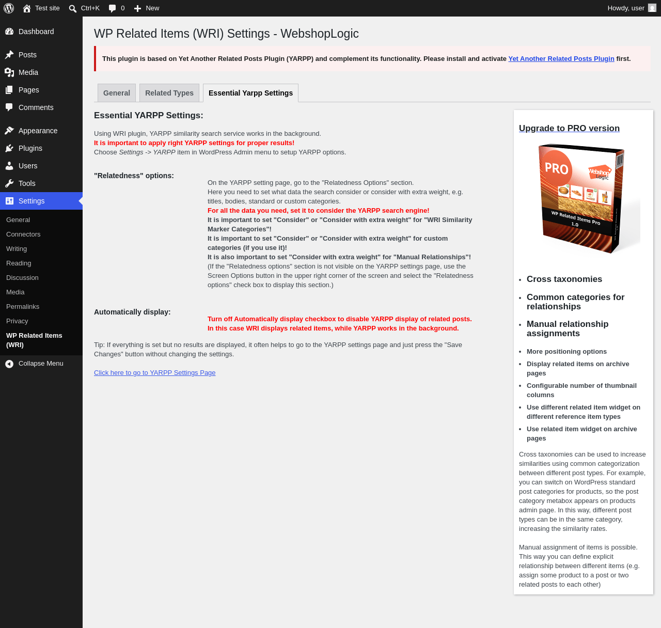
Task: Click the Collapse Menu label
Action: (x=41, y=364)
